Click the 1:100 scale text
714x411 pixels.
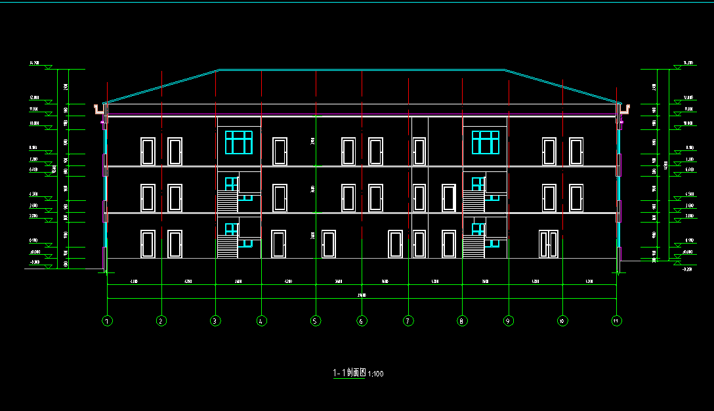click(376, 374)
